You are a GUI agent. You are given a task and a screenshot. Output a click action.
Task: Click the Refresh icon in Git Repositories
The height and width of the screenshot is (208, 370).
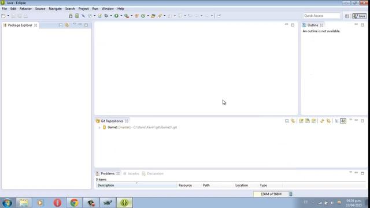point(322,121)
